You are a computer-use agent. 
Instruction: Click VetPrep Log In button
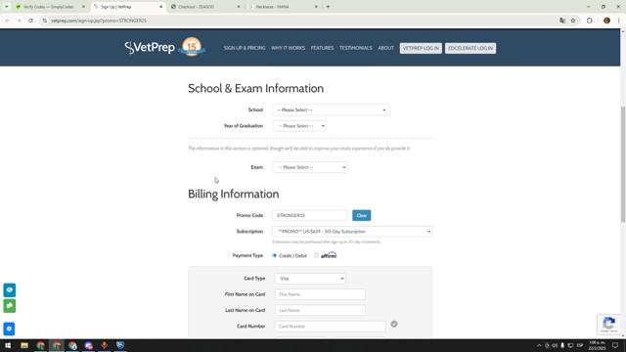point(421,48)
